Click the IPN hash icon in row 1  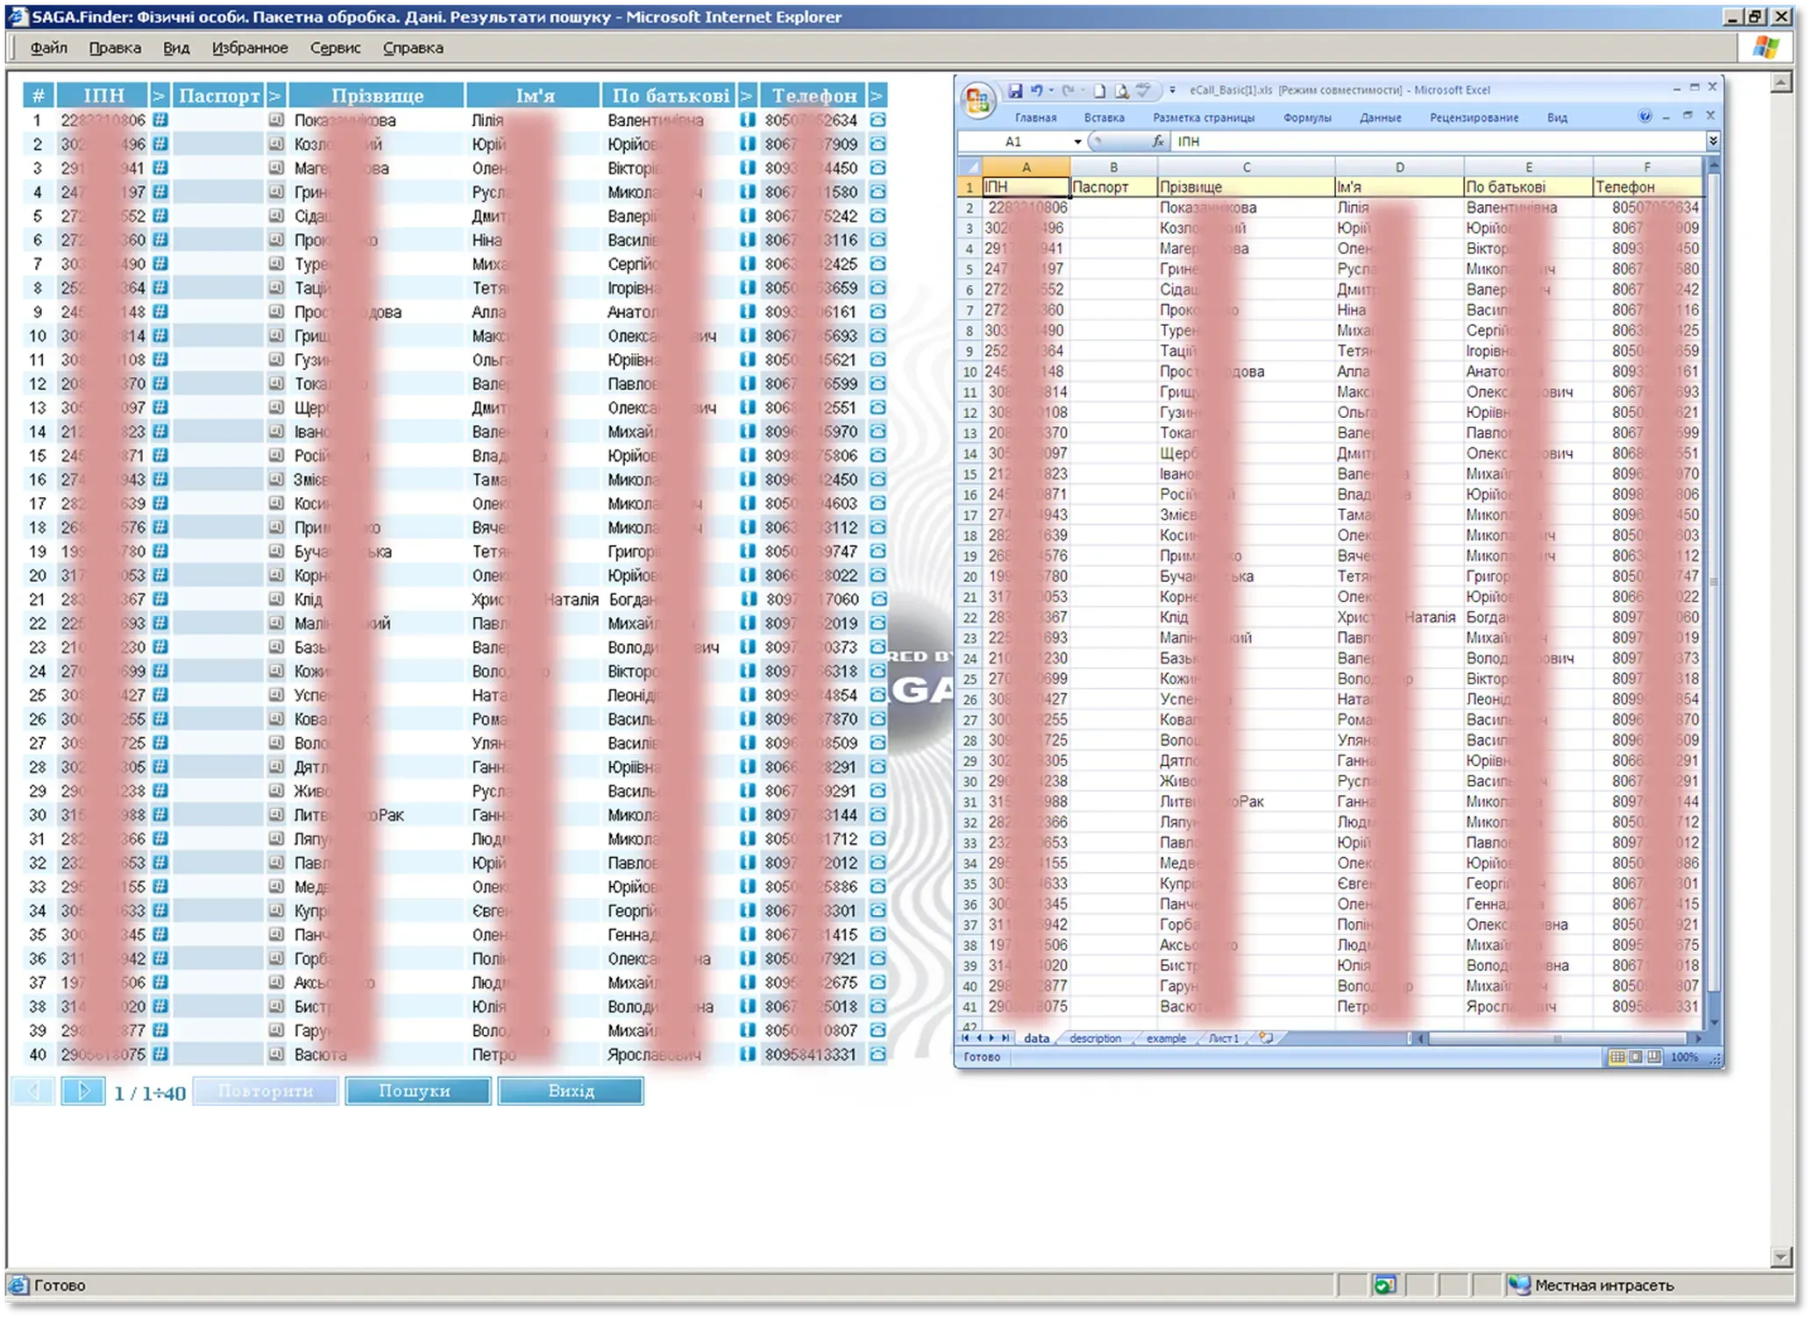160,120
